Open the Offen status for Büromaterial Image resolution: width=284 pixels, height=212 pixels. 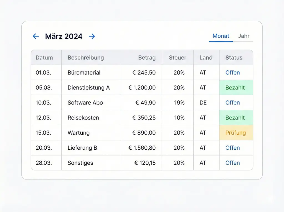click(232, 73)
